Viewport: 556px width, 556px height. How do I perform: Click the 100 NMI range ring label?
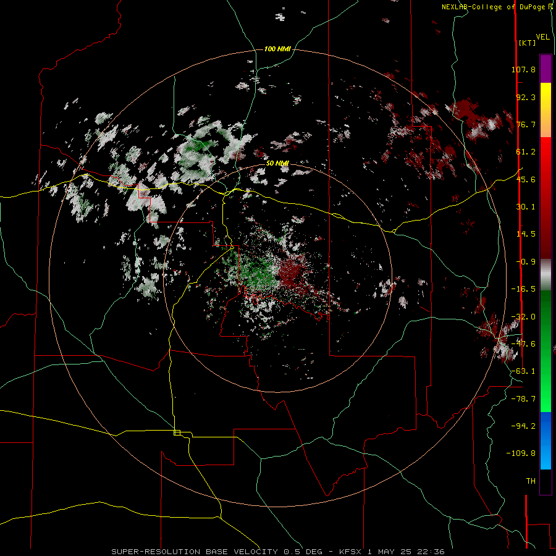(x=277, y=49)
